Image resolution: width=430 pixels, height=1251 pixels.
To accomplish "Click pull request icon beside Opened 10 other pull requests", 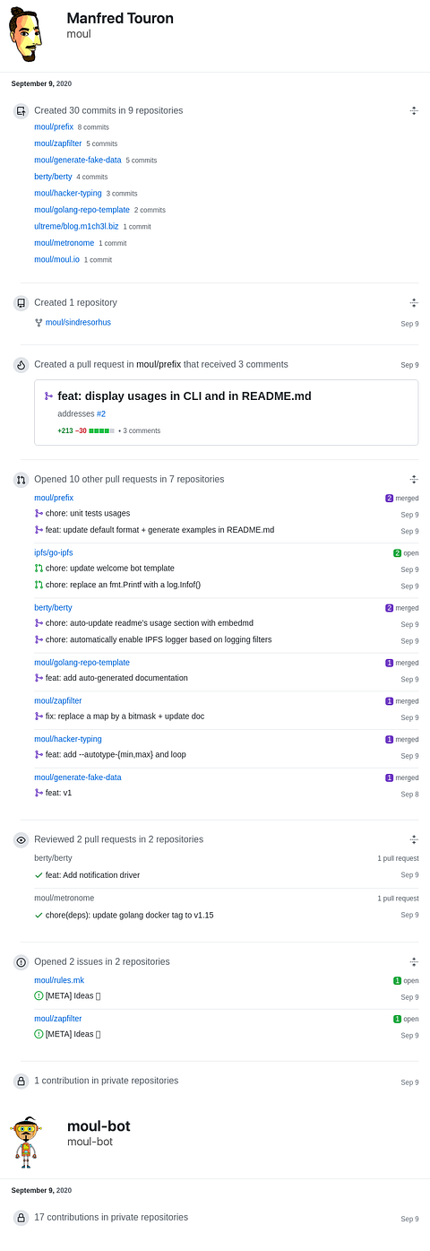I will 21,480.
